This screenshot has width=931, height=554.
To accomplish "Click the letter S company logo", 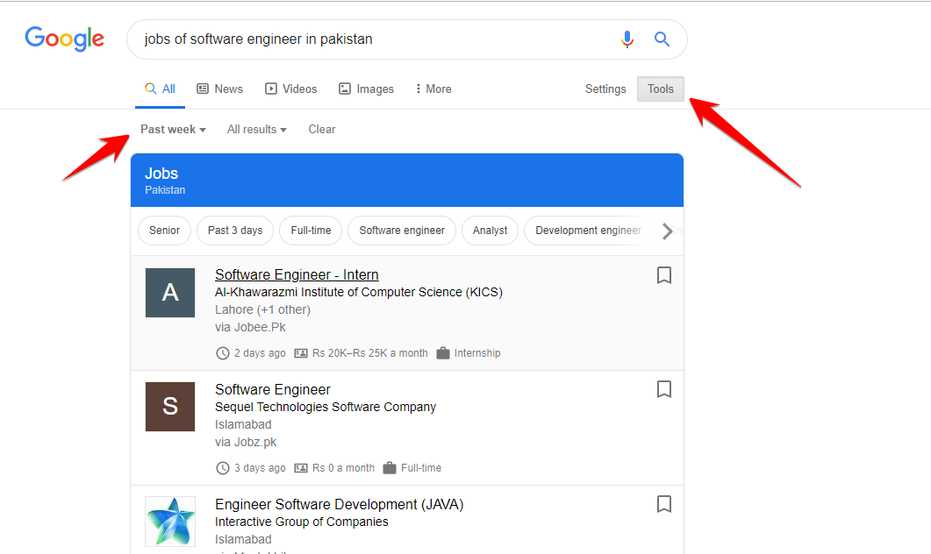I will coord(170,407).
